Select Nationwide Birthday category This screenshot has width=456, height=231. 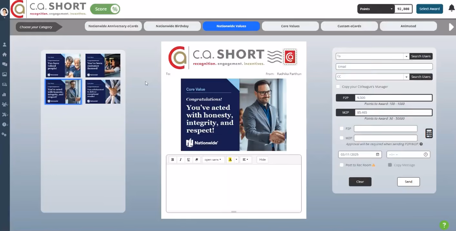[x=172, y=26]
